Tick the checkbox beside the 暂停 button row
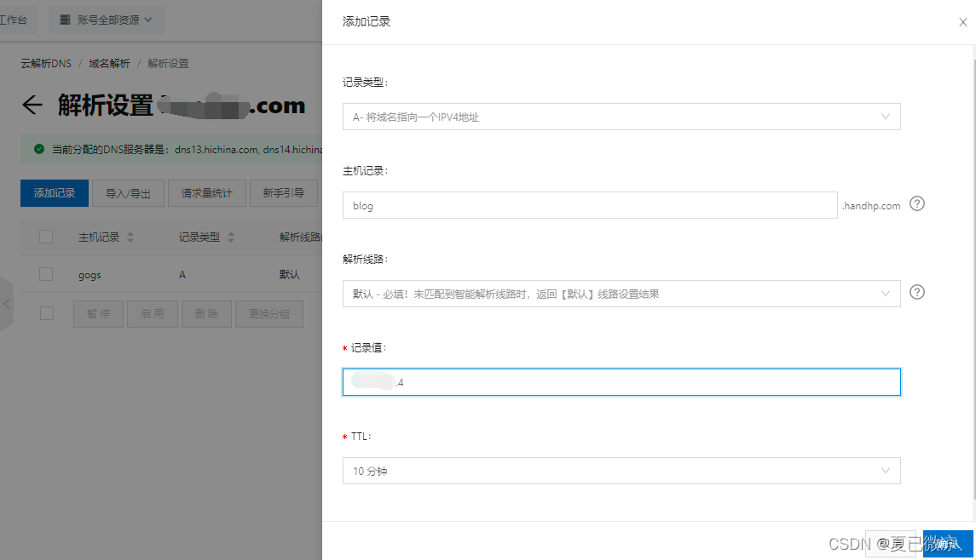 46,313
